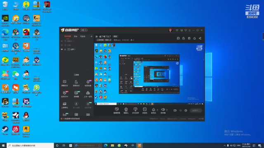The image size is (264, 148).
Task: Open the danmaku assistant tool
Action: pyautogui.click(x=64, y=83)
